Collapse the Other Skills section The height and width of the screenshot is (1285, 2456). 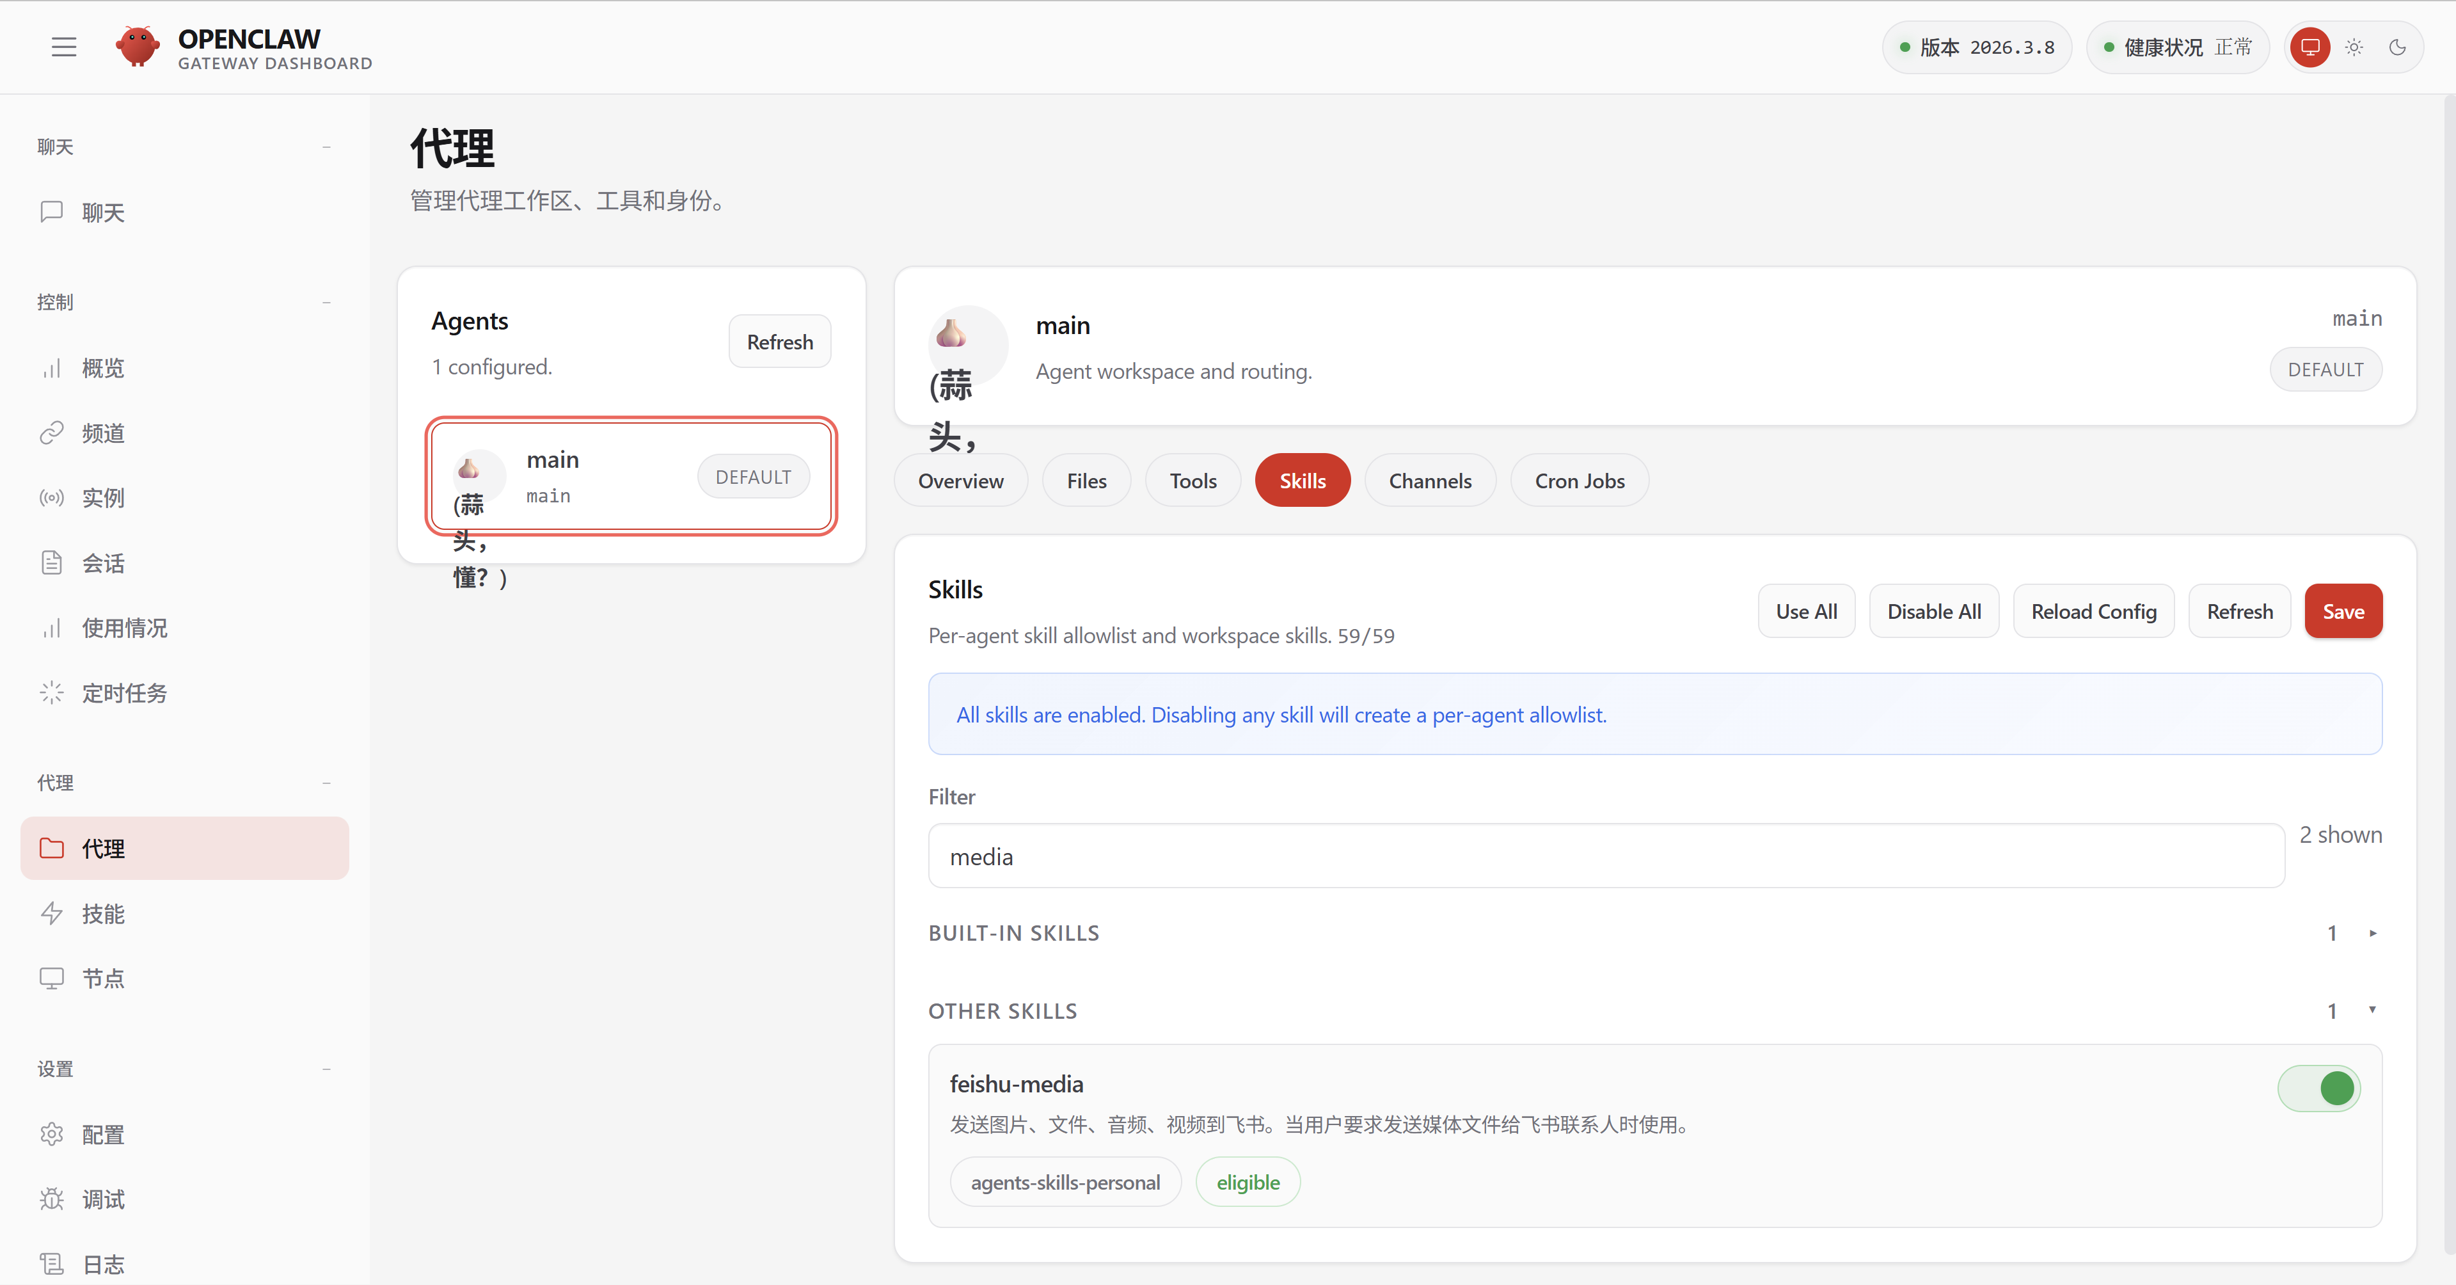[2372, 1010]
